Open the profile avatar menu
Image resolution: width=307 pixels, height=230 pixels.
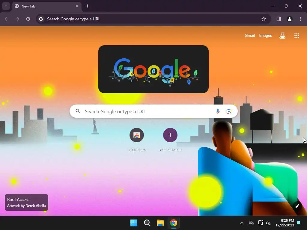[290, 19]
